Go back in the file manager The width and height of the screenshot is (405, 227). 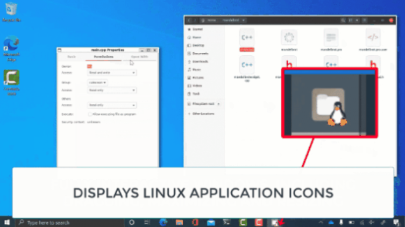pyautogui.click(x=189, y=20)
